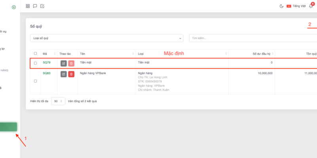The width and height of the screenshot is (317, 158).
Task: Click edit icon for SQ79 row
Action: click(x=63, y=63)
